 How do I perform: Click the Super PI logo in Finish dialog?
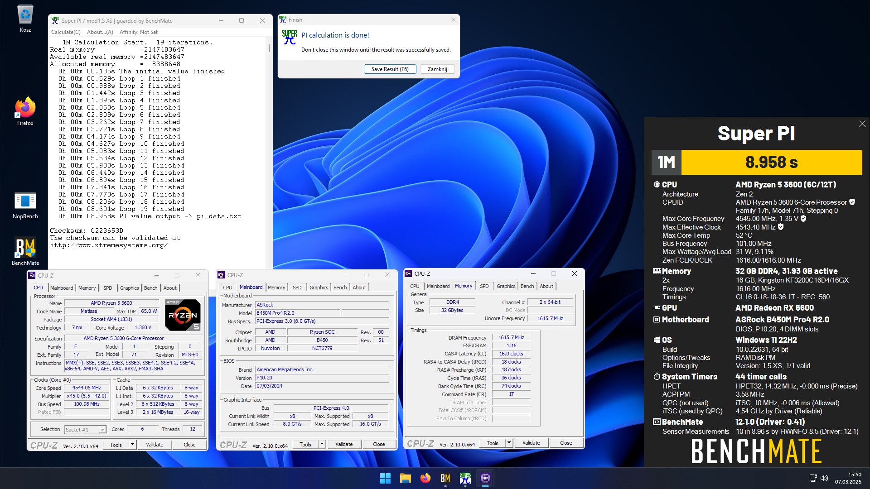290,37
